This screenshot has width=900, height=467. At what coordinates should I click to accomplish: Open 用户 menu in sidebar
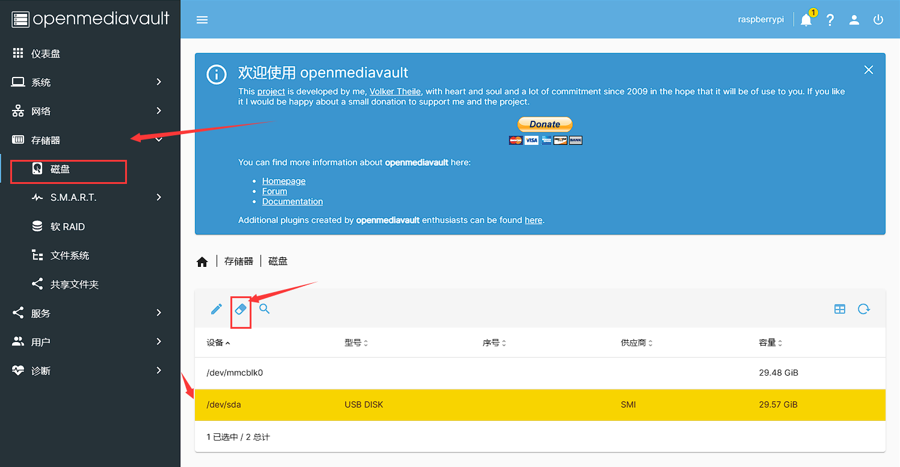[x=90, y=342]
